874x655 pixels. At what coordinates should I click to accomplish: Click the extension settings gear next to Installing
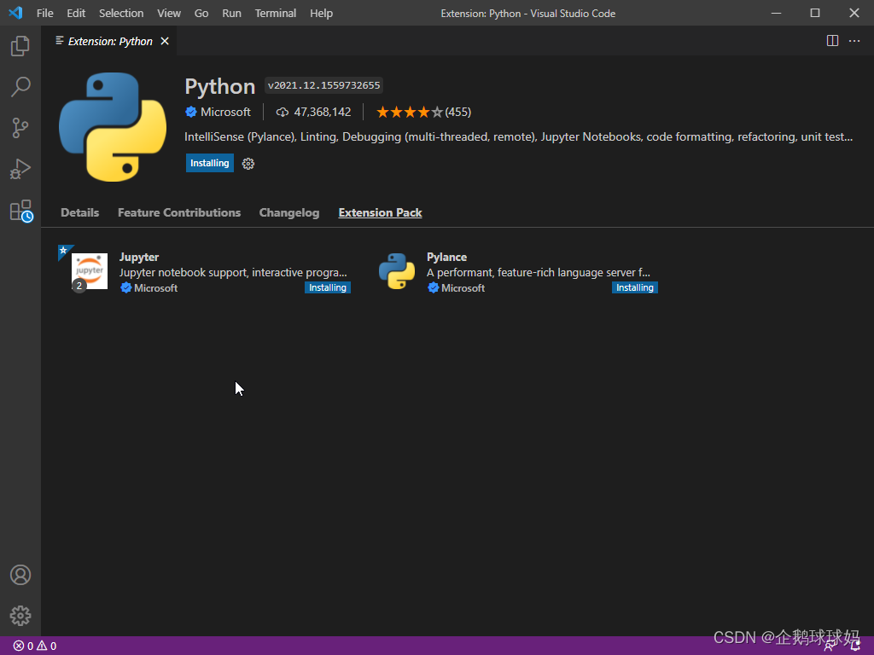coord(248,163)
